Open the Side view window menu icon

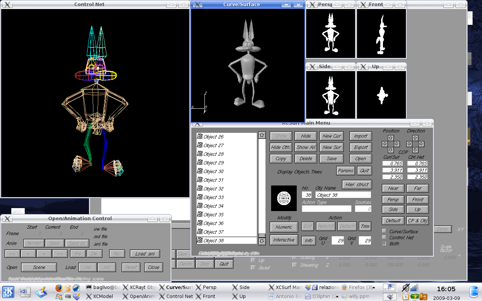click(313, 67)
